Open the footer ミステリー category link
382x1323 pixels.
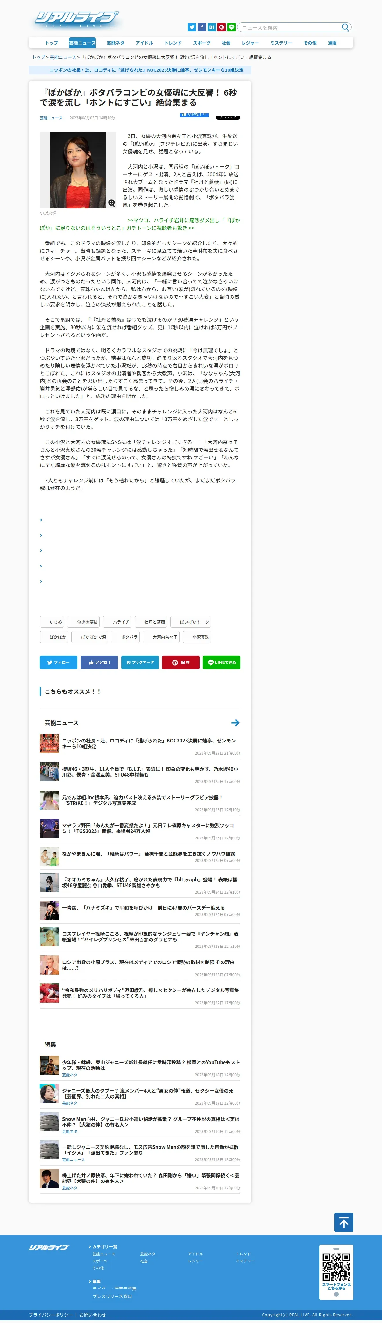tap(245, 1261)
